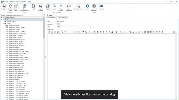Select GOSALES.TIME_DIMENSION table

pos(16,71)
